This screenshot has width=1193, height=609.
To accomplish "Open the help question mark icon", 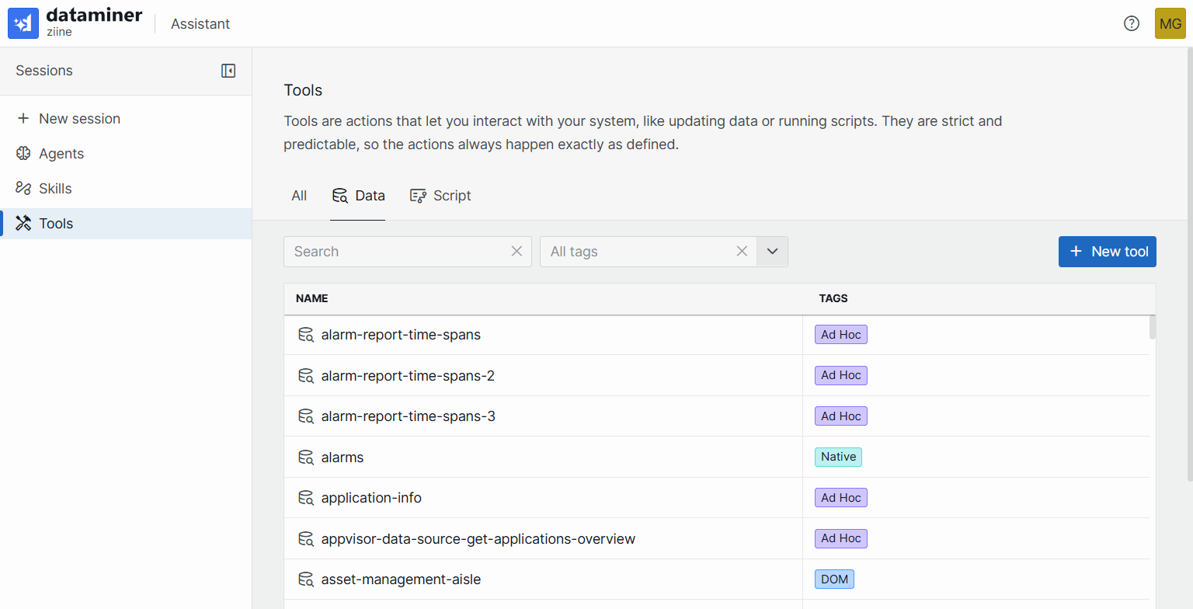I will [1132, 23].
